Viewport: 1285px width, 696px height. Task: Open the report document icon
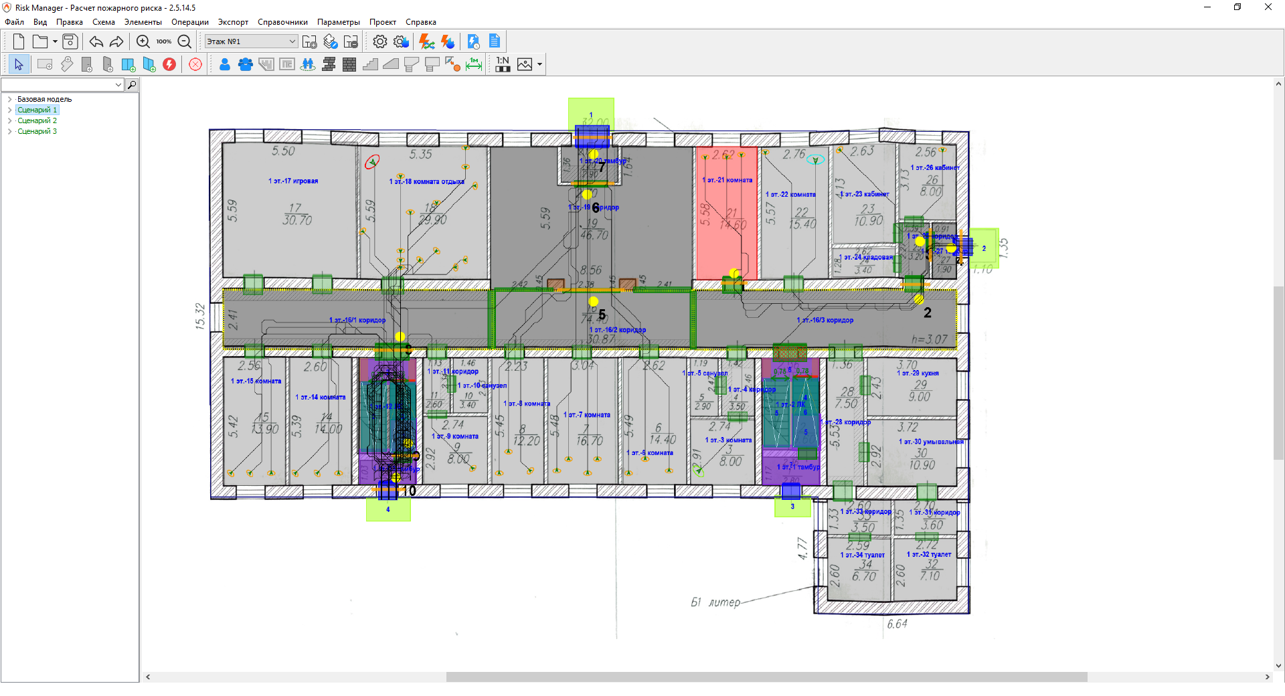click(x=495, y=41)
